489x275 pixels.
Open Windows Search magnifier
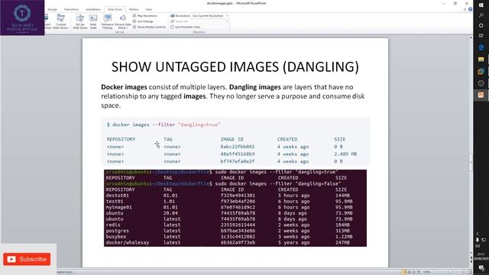[481, 15]
